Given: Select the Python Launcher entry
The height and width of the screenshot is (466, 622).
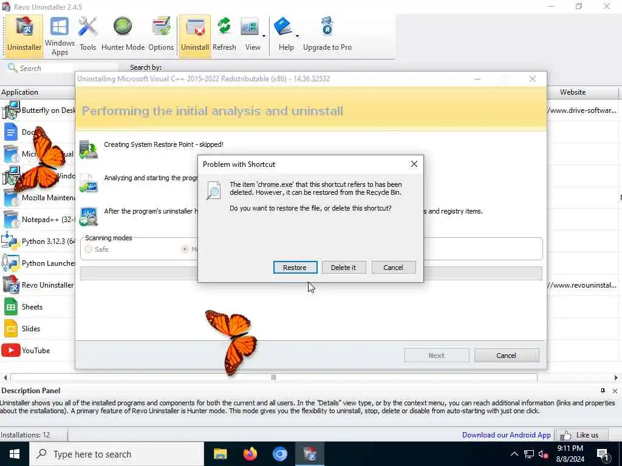Looking at the screenshot, I should (x=38, y=263).
